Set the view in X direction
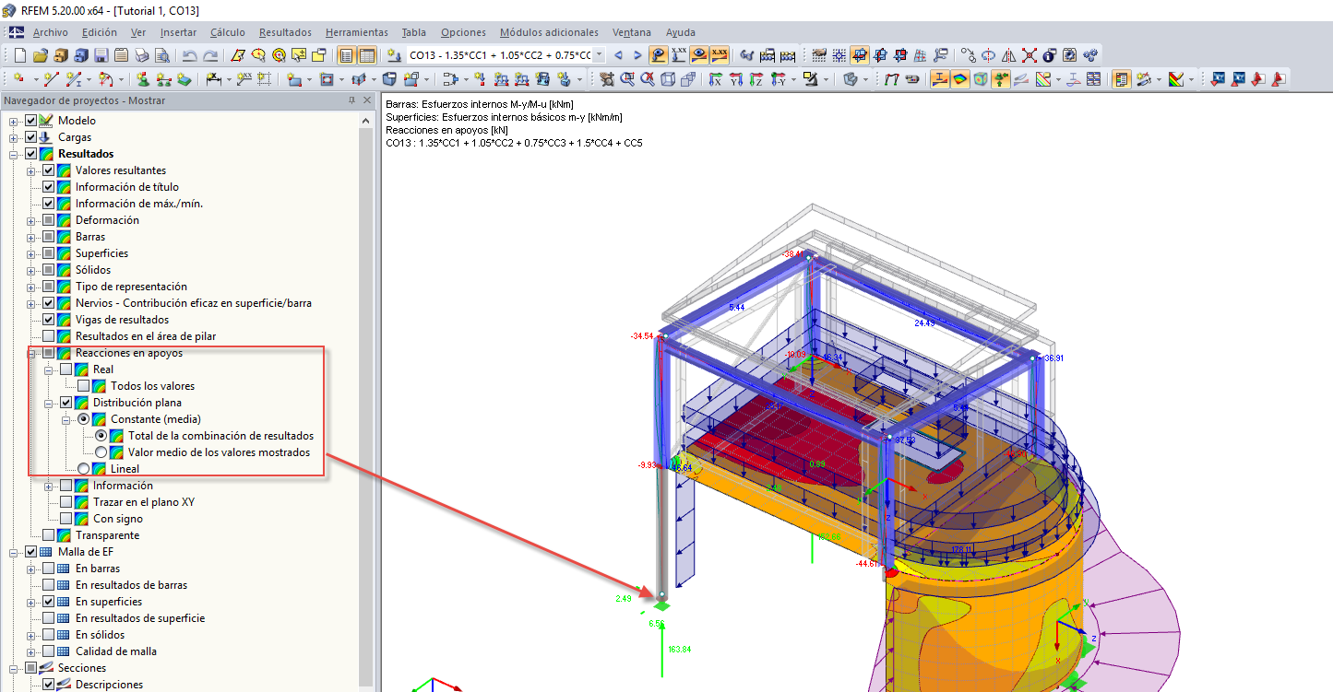 click(716, 79)
